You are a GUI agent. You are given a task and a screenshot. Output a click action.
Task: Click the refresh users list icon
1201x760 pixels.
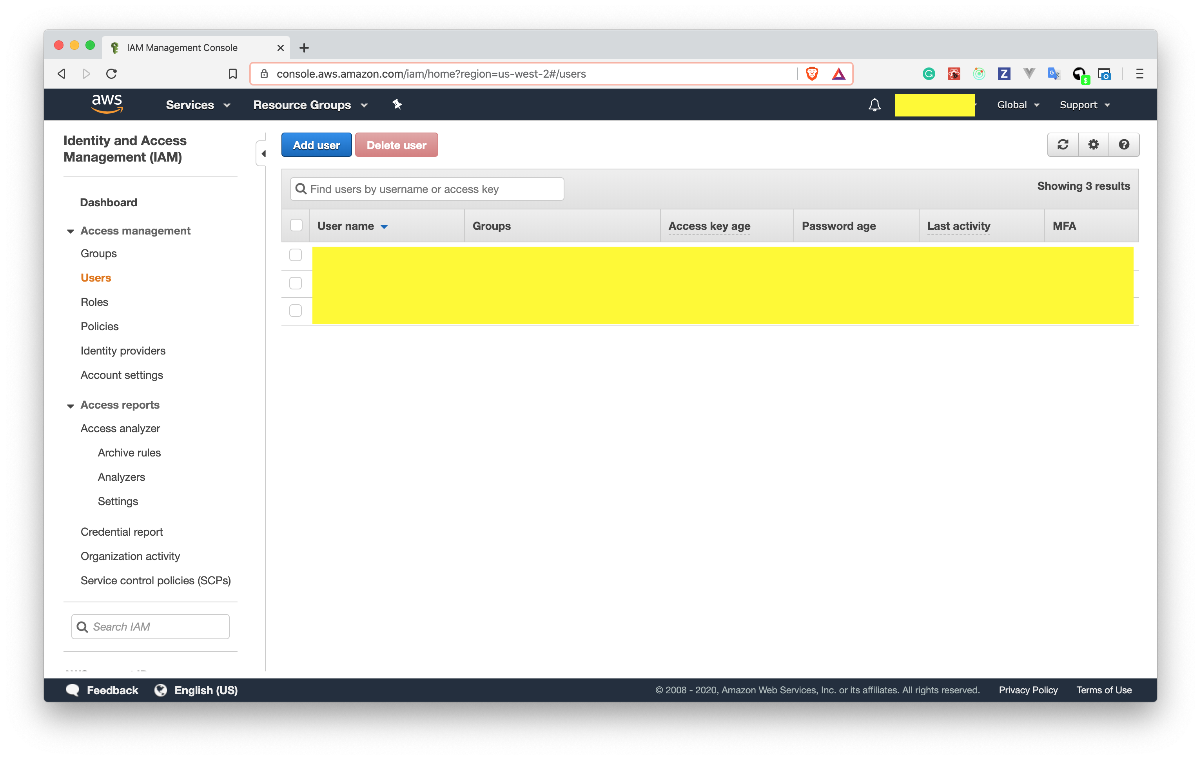pyautogui.click(x=1062, y=145)
